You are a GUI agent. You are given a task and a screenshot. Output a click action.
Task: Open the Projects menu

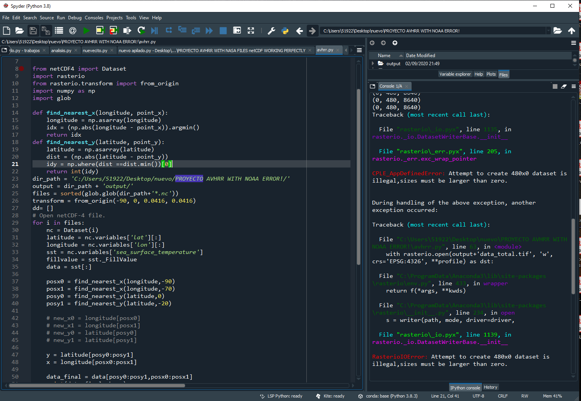[x=114, y=18]
